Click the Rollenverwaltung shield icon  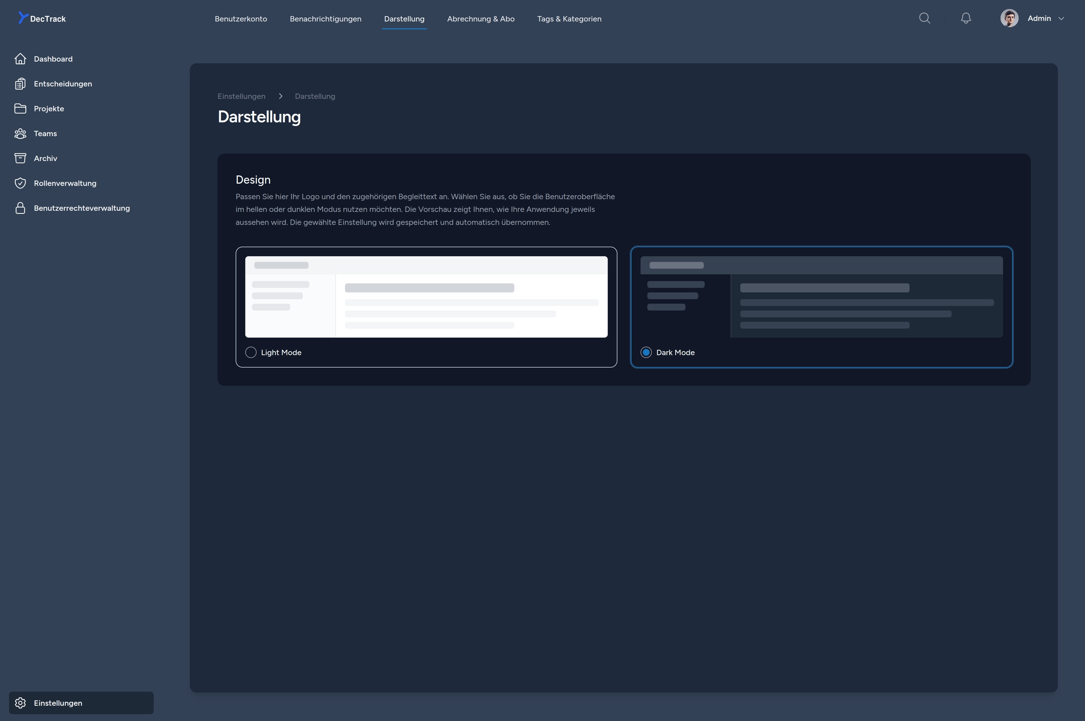pyautogui.click(x=20, y=183)
